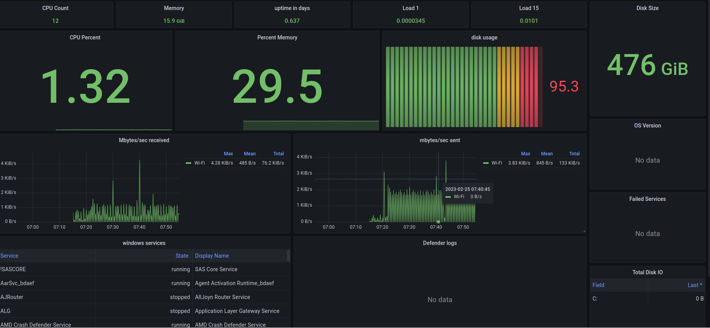Image resolution: width=710 pixels, height=328 pixels.
Task: Click the 1.32 CPU percent value
Action: 85,87
